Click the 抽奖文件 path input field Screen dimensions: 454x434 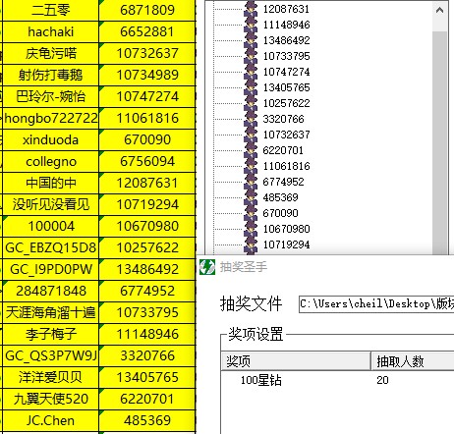(376, 304)
